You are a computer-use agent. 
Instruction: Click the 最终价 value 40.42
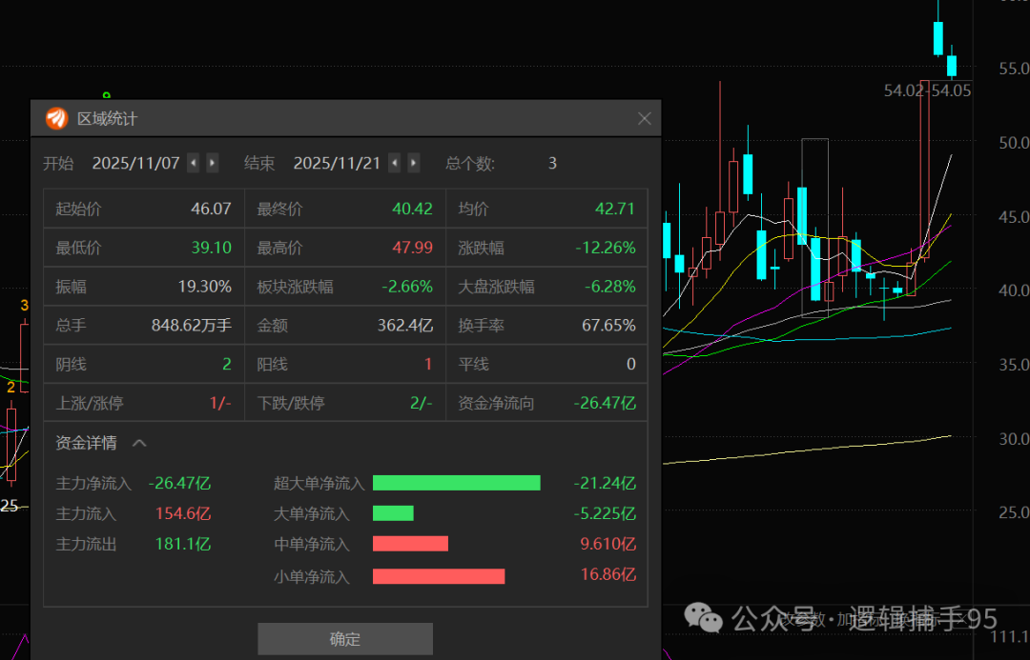click(413, 209)
